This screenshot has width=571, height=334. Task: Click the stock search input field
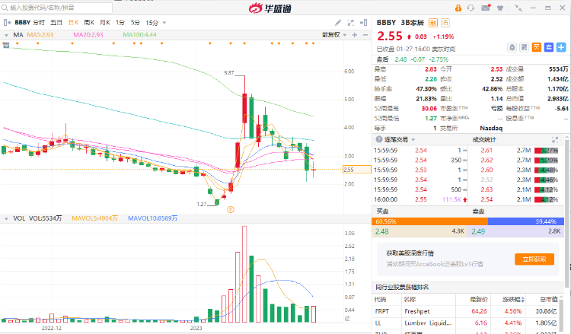point(56,8)
